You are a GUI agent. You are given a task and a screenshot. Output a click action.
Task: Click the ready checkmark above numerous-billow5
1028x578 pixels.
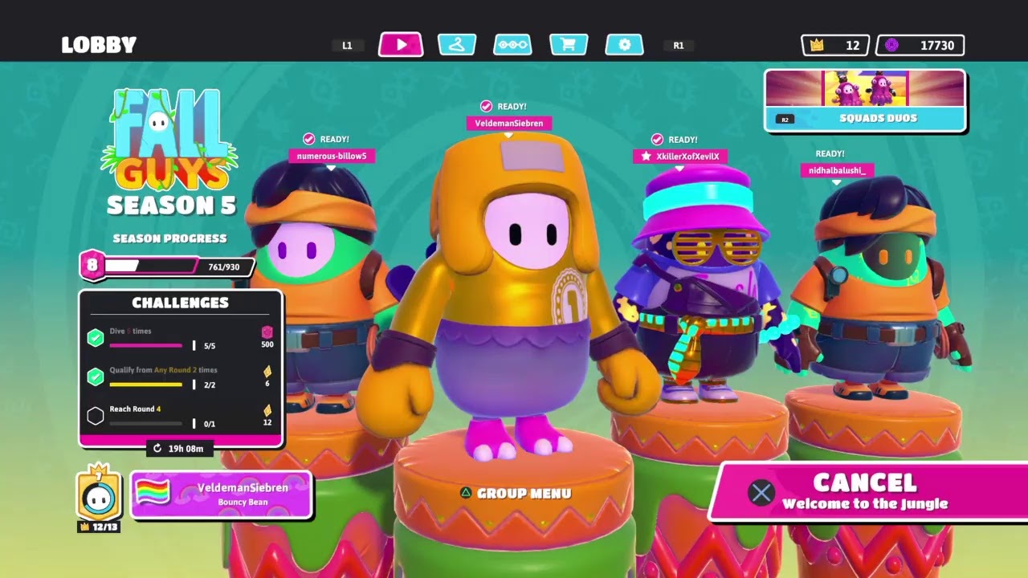point(308,139)
